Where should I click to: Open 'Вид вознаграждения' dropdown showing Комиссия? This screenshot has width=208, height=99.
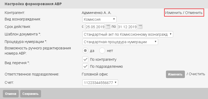pyautogui.click(x=99, y=19)
